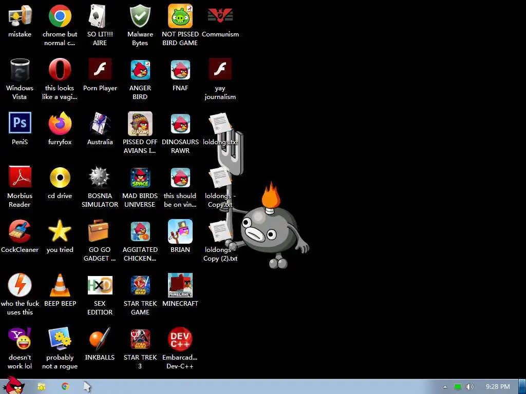
Task: Launch 'doesn't work lol' Yahoo icon
Action: (20, 339)
